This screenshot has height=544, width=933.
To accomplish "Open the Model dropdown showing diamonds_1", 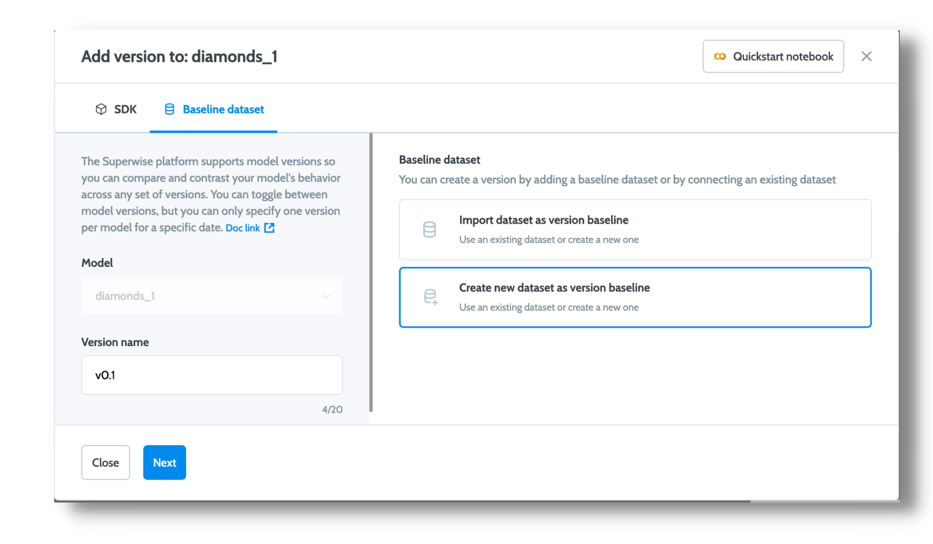I will pos(211,296).
